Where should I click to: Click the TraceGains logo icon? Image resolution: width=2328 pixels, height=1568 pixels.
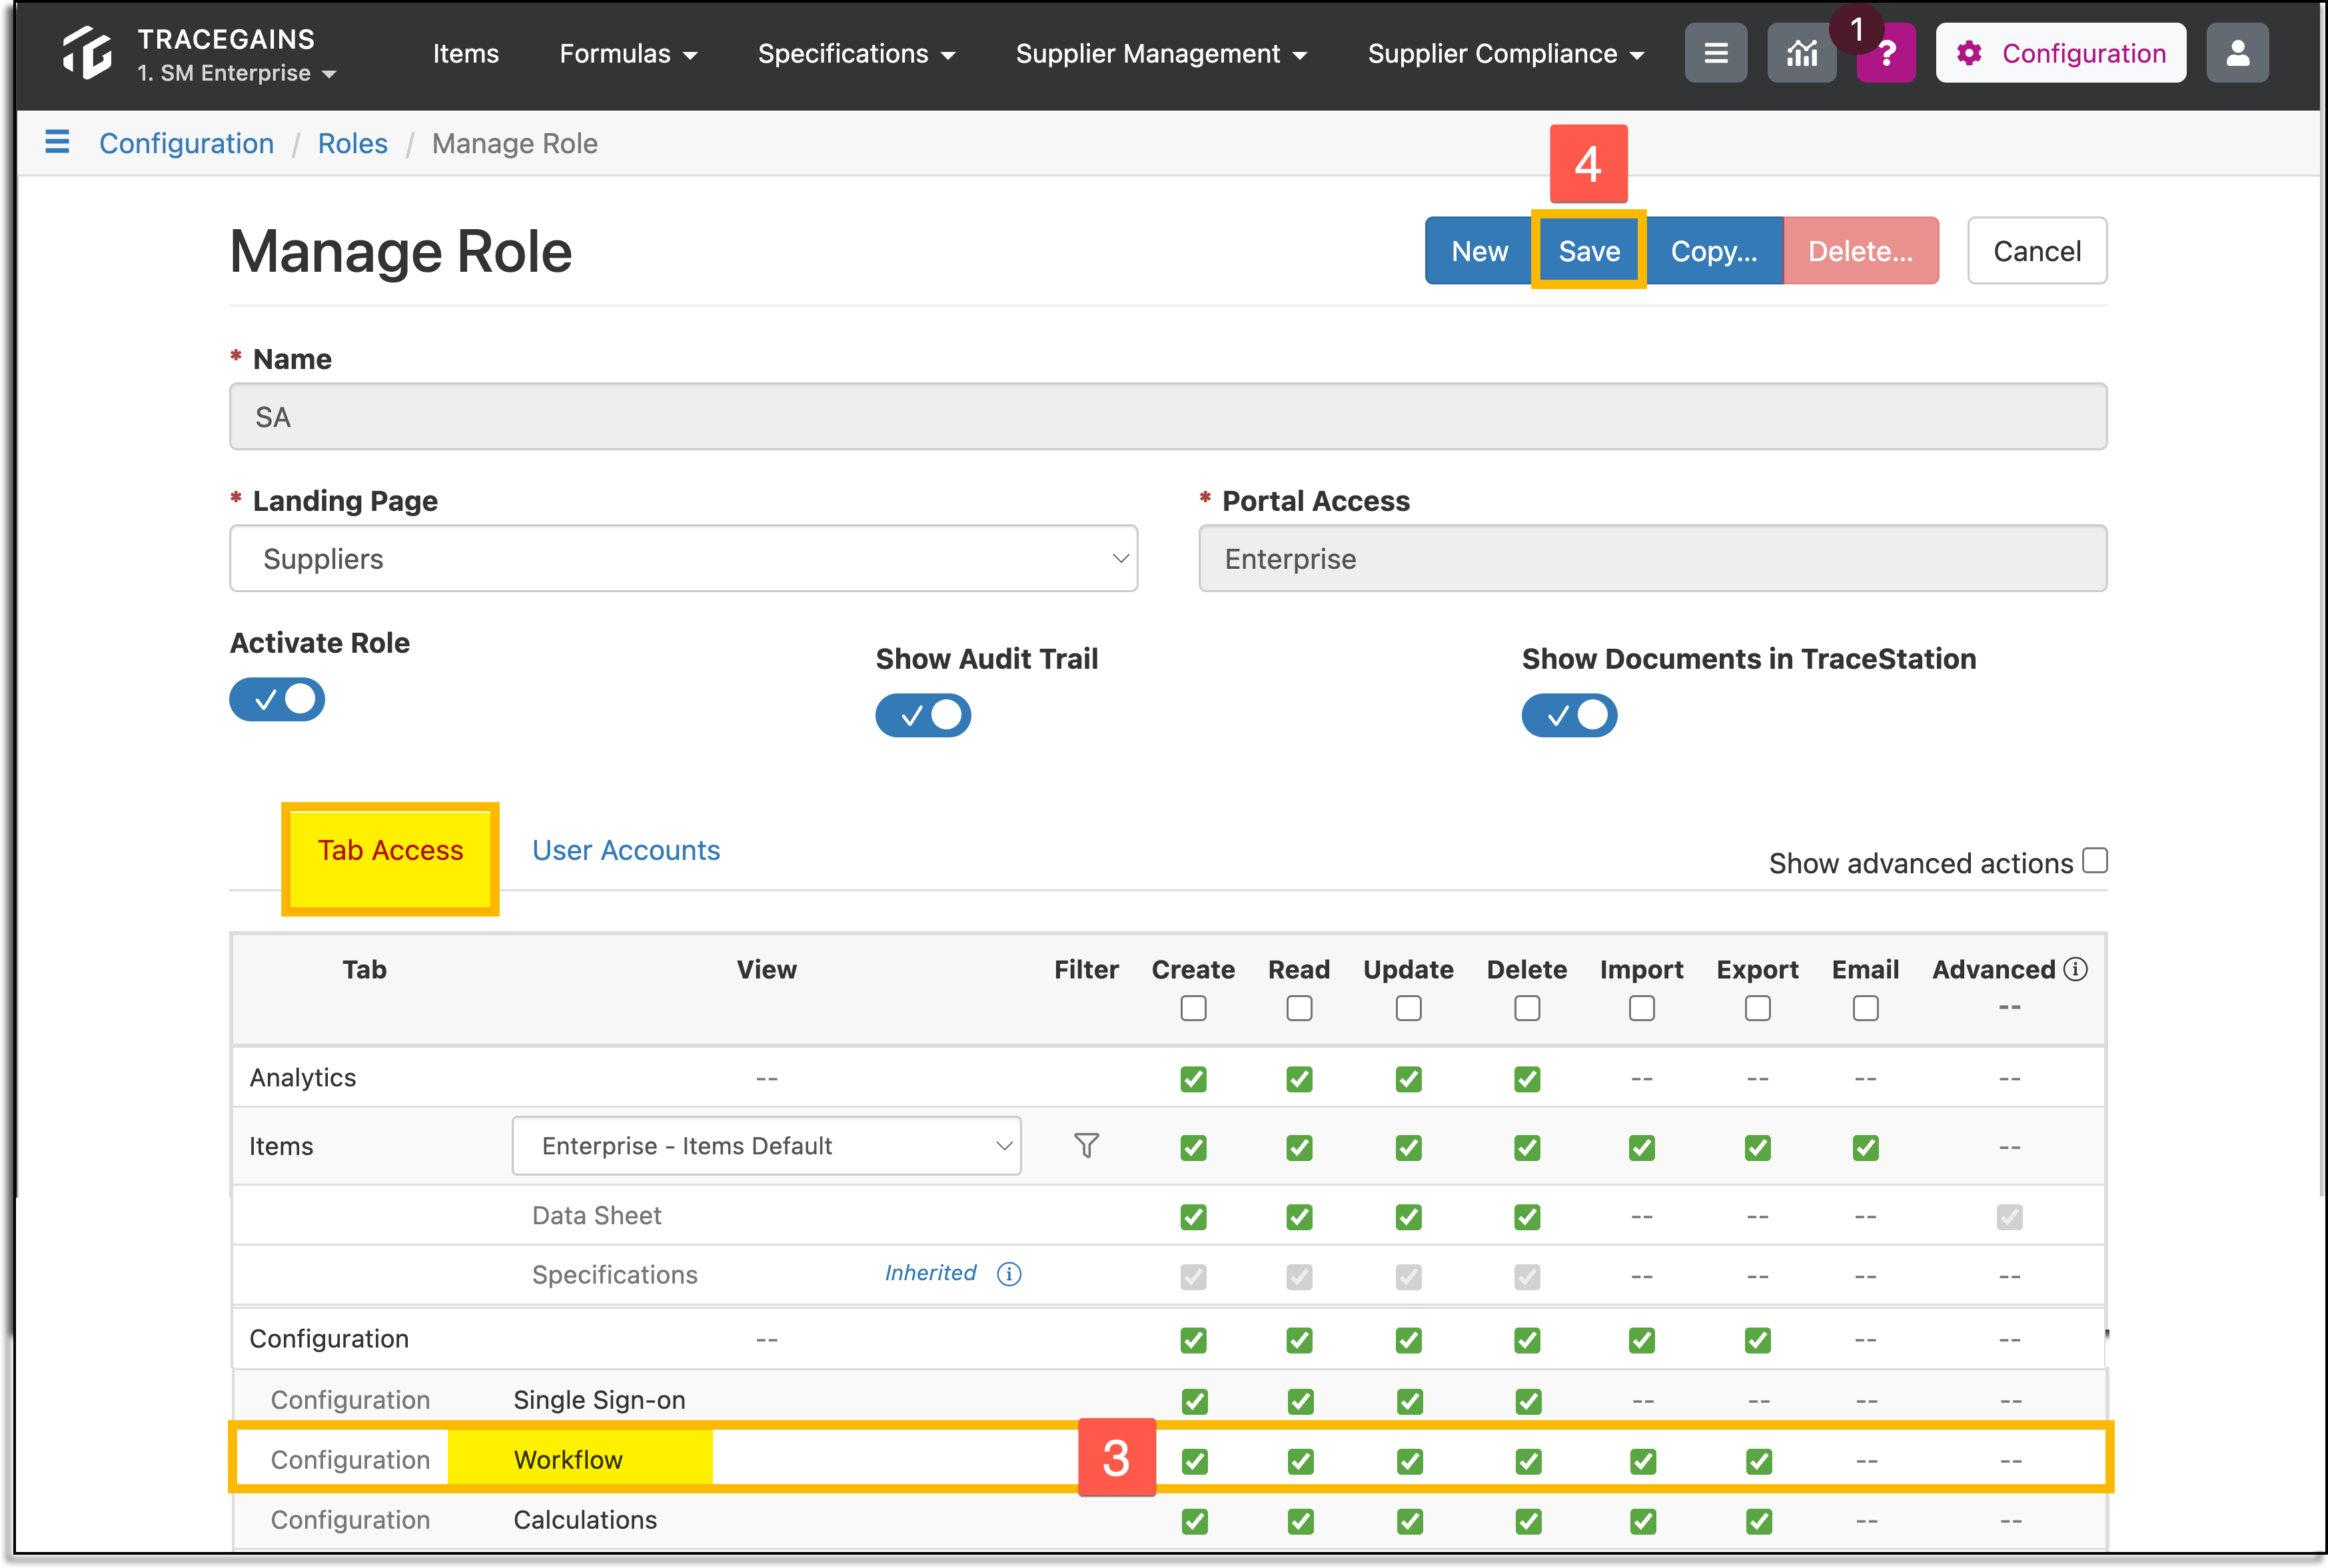pyautogui.click(x=87, y=53)
